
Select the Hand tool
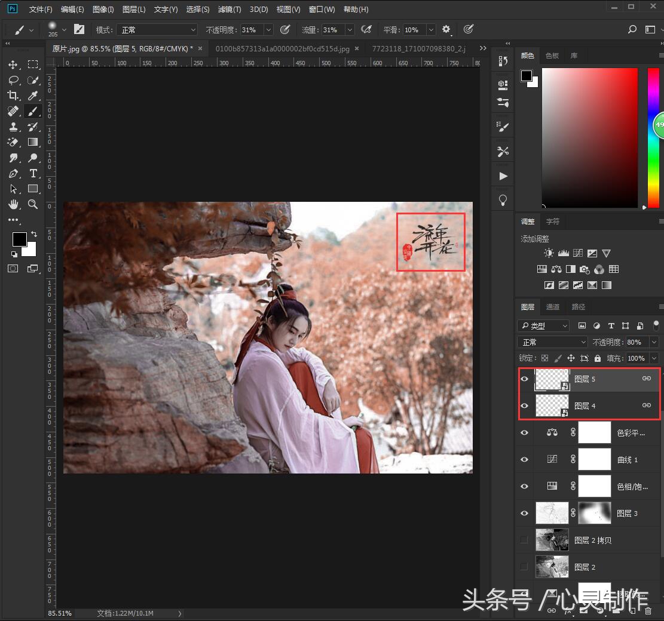tap(13, 204)
